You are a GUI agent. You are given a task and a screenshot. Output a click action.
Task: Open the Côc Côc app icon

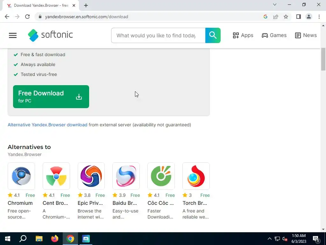point(161,176)
